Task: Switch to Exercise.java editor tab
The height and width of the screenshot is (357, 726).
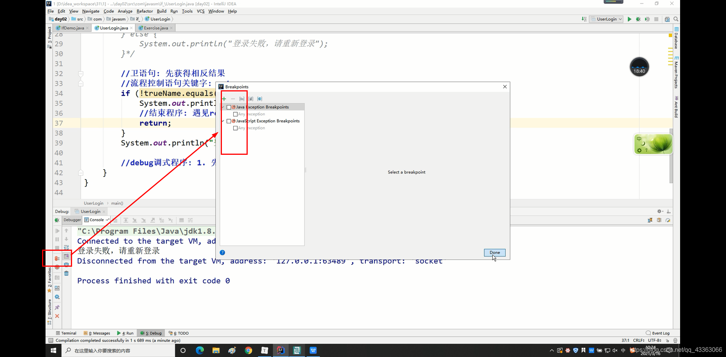Action: pos(156,28)
